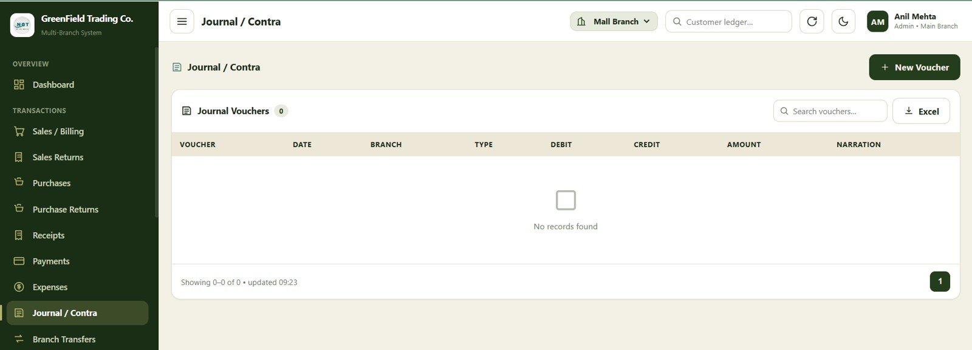Click the NARRATION column header
The height and width of the screenshot is (350, 972).
858,145
